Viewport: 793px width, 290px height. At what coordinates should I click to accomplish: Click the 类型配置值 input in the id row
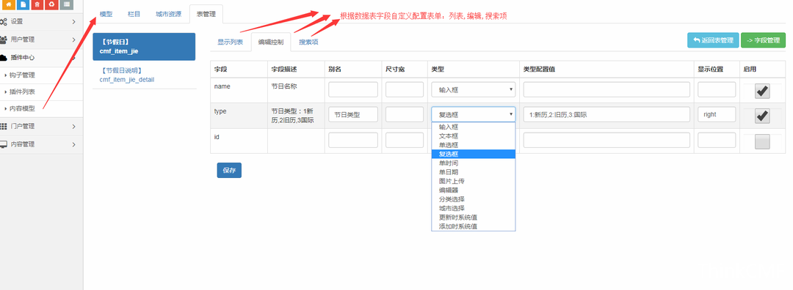pos(607,140)
